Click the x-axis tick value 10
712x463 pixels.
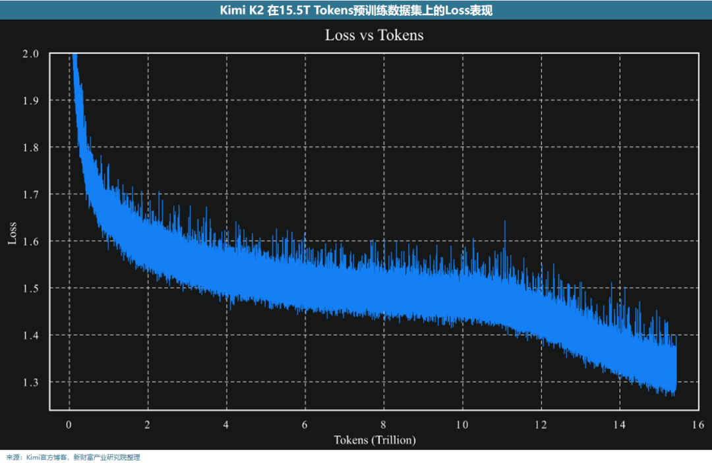(x=461, y=425)
